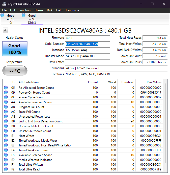170x175 pixels.
Task: Click the Transfer Mode field SATA/300
Action: pos(87,56)
